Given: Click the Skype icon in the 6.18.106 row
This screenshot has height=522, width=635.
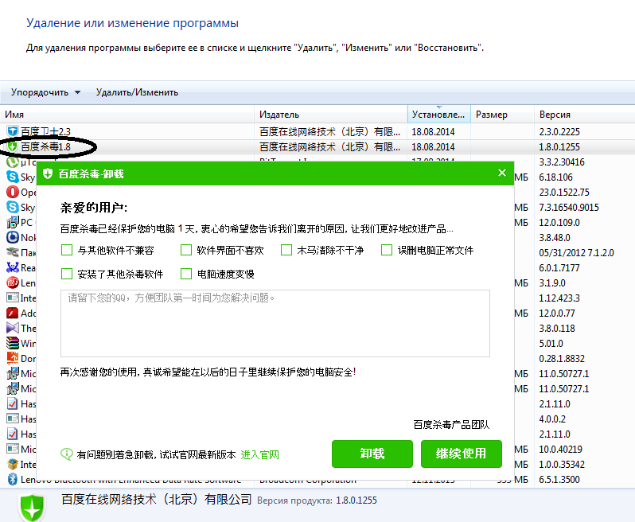Looking at the screenshot, I should tap(13, 177).
